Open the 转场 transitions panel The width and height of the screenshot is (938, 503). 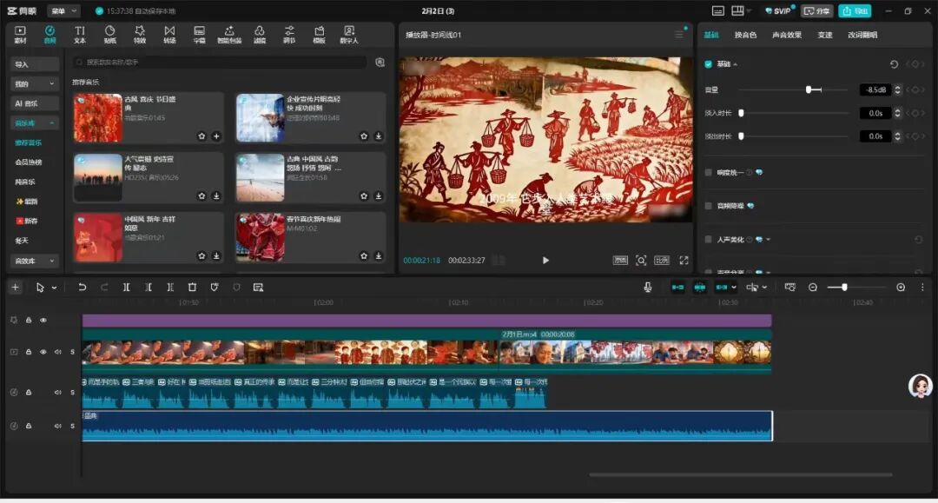169,35
